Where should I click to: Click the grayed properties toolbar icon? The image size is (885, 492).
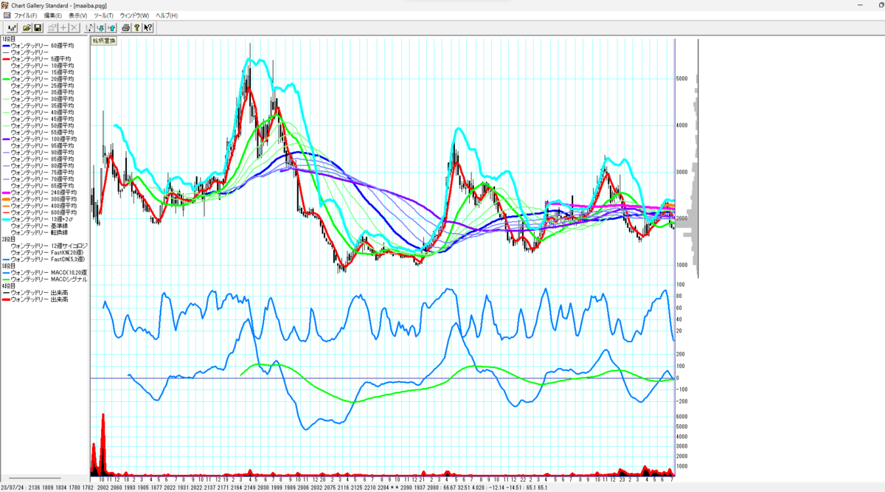pyautogui.click(x=52, y=27)
